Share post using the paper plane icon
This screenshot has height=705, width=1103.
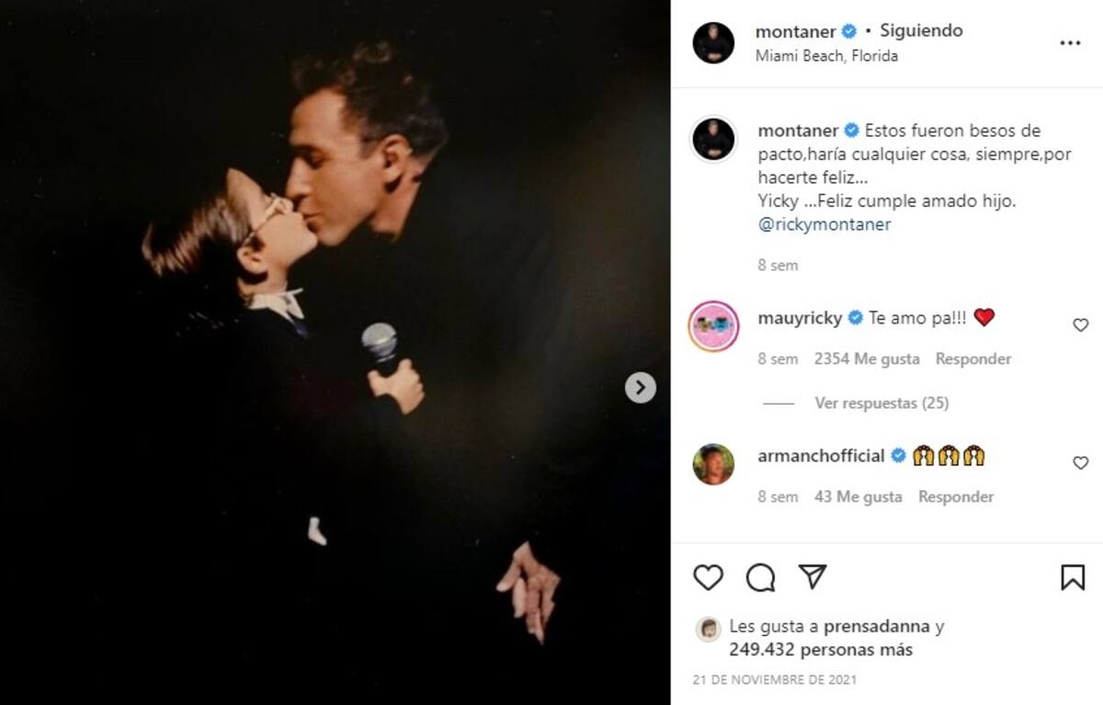(x=813, y=576)
